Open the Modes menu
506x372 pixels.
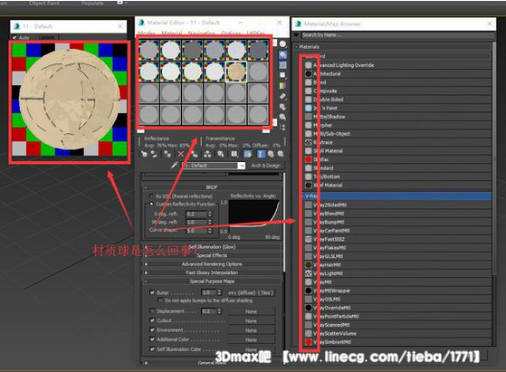[147, 33]
